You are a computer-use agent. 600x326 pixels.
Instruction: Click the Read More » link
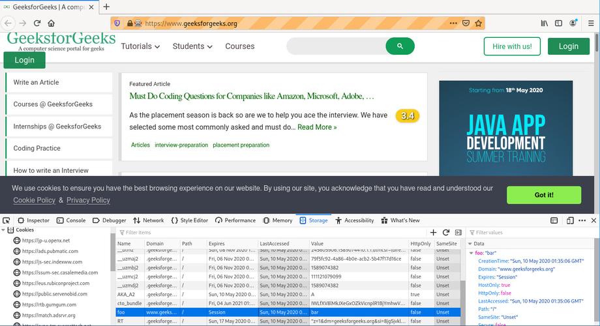pos(317,127)
